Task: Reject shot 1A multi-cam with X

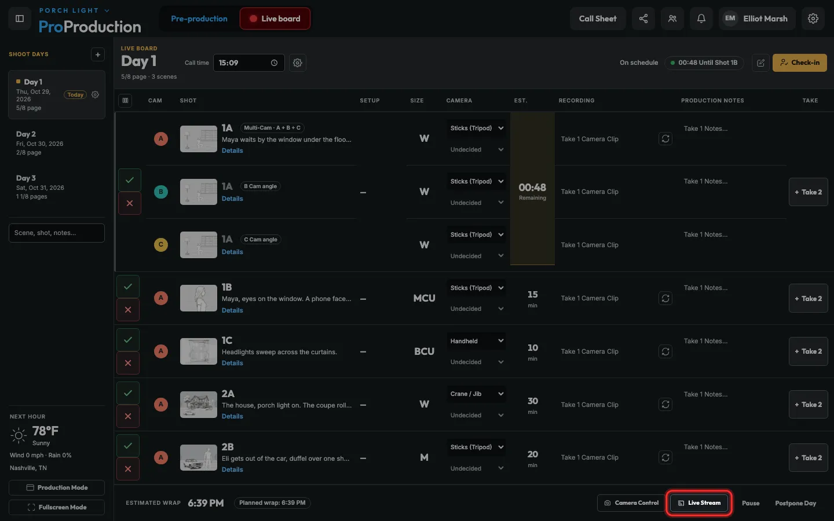Action: pos(130,203)
